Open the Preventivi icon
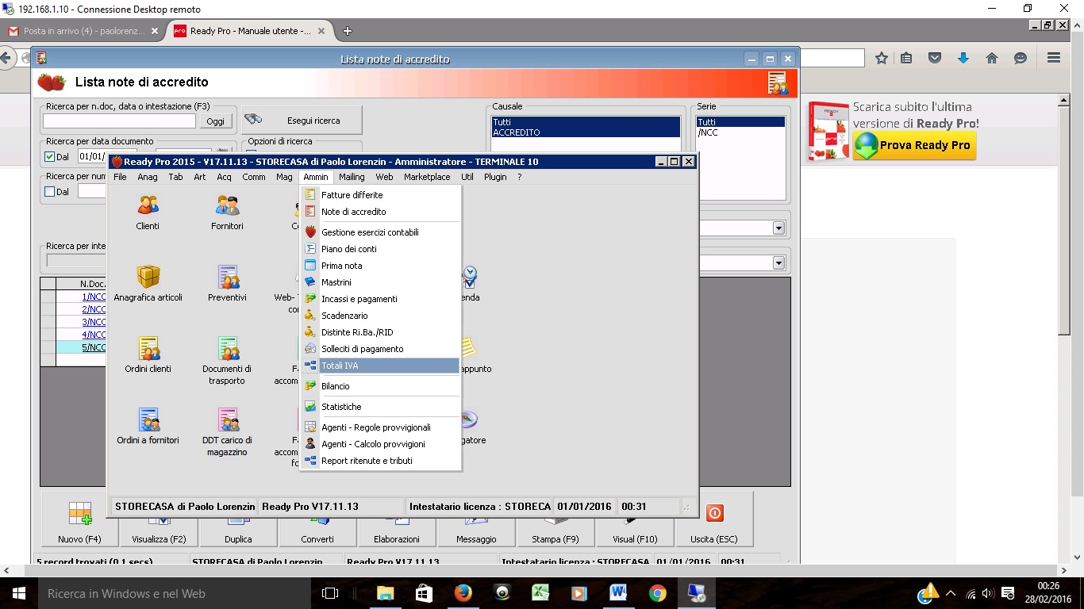1084x609 pixels. pos(228,277)
